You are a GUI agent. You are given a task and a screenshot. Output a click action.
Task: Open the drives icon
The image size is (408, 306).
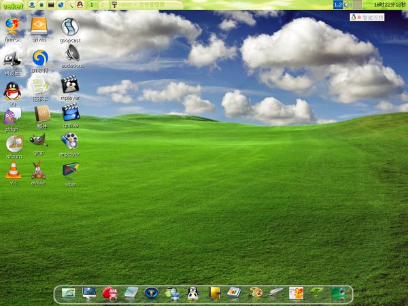click(x=39, y=27)
